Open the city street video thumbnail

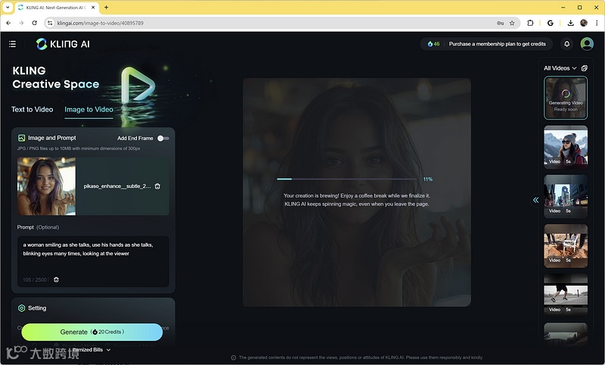click(x=566, y=197)
